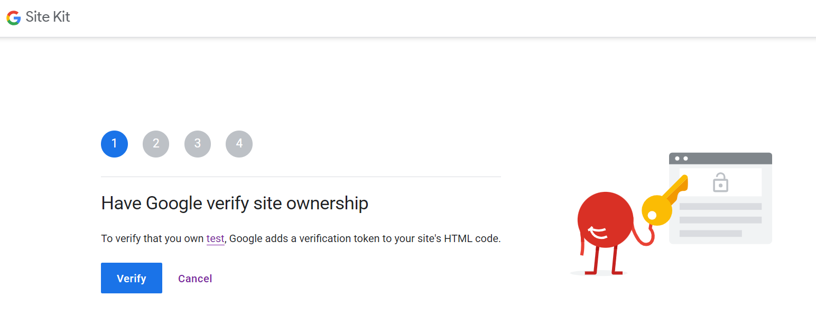Click the Have Google verify site ownership heading
Viewport: 816px width, 333px height.
(x=235, y=203)
